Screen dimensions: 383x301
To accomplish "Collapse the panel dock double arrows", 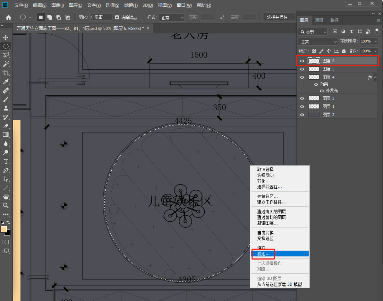I will (x=373, y=13).
